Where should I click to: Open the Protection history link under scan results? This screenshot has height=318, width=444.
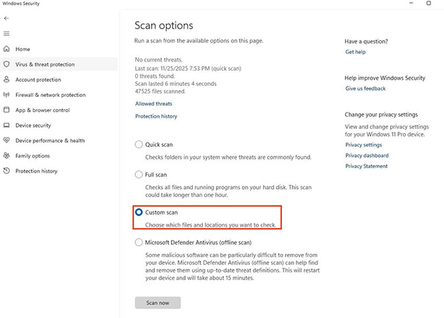point(156,116)
